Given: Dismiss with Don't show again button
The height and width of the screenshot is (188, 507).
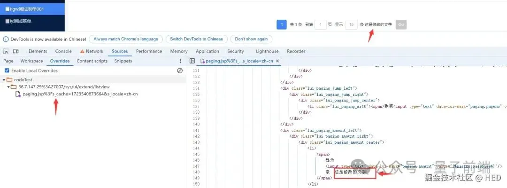Looking at the screenshot, I should pyautogui.click(x=251, y=39).
